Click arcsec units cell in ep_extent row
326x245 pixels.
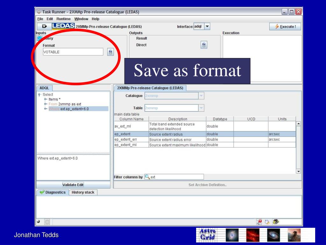[282, 134]
